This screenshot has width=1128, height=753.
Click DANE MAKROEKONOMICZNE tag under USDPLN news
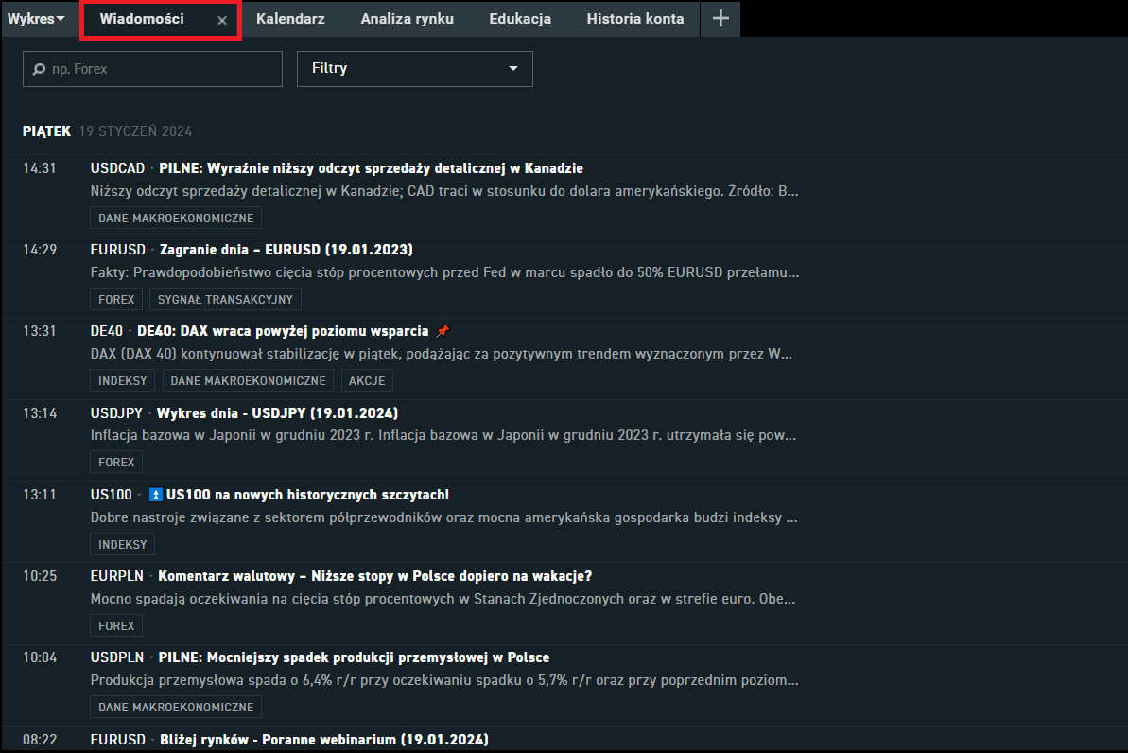click(175, 707)
